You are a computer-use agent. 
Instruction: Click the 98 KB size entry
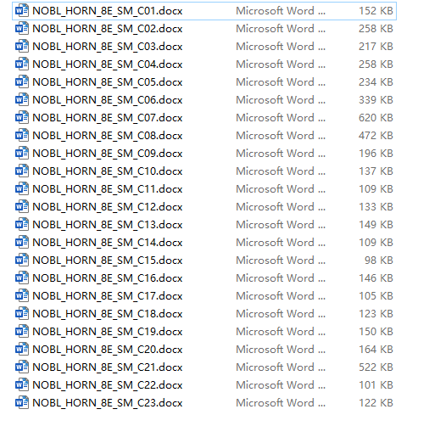379,261
